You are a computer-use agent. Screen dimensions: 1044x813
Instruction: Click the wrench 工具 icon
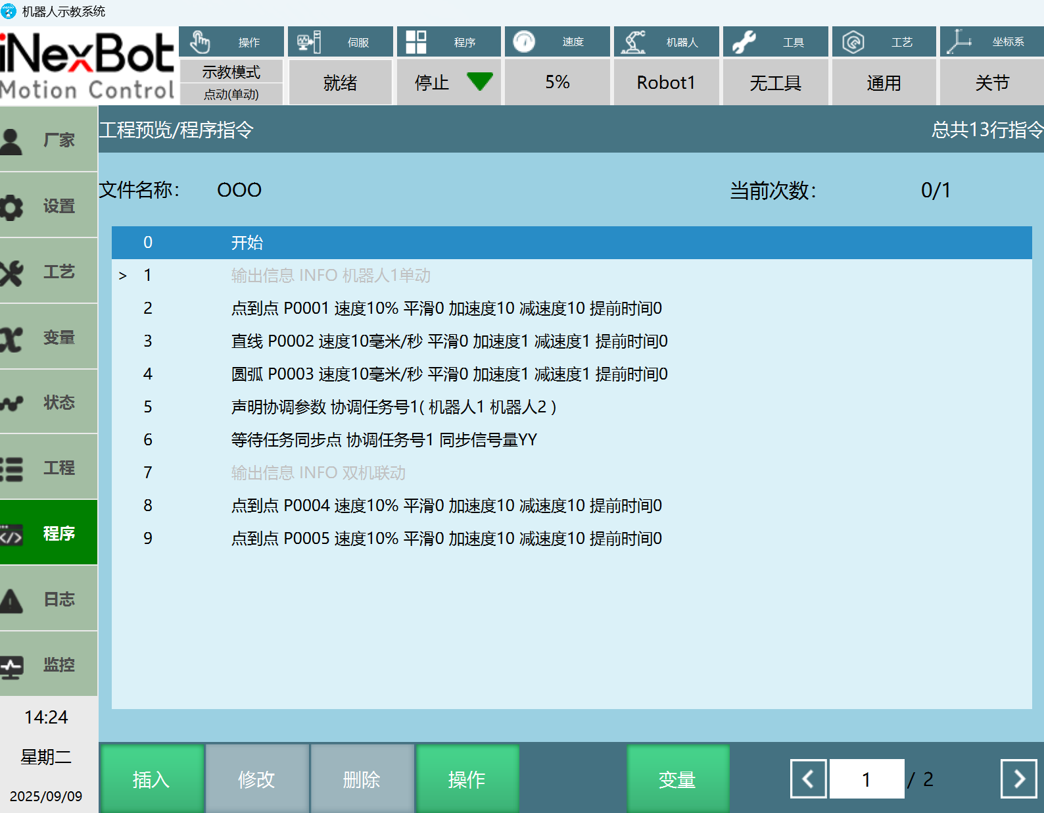click(x=744, y=42)
